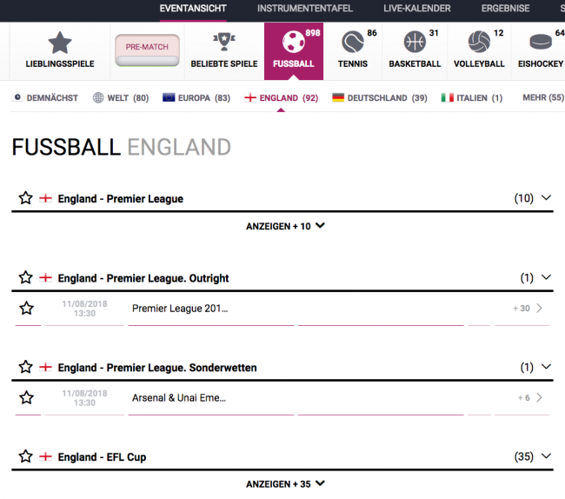Toggle the Pre-Match switch
This screenshot has height=499, width=565.
coord(147,50)
